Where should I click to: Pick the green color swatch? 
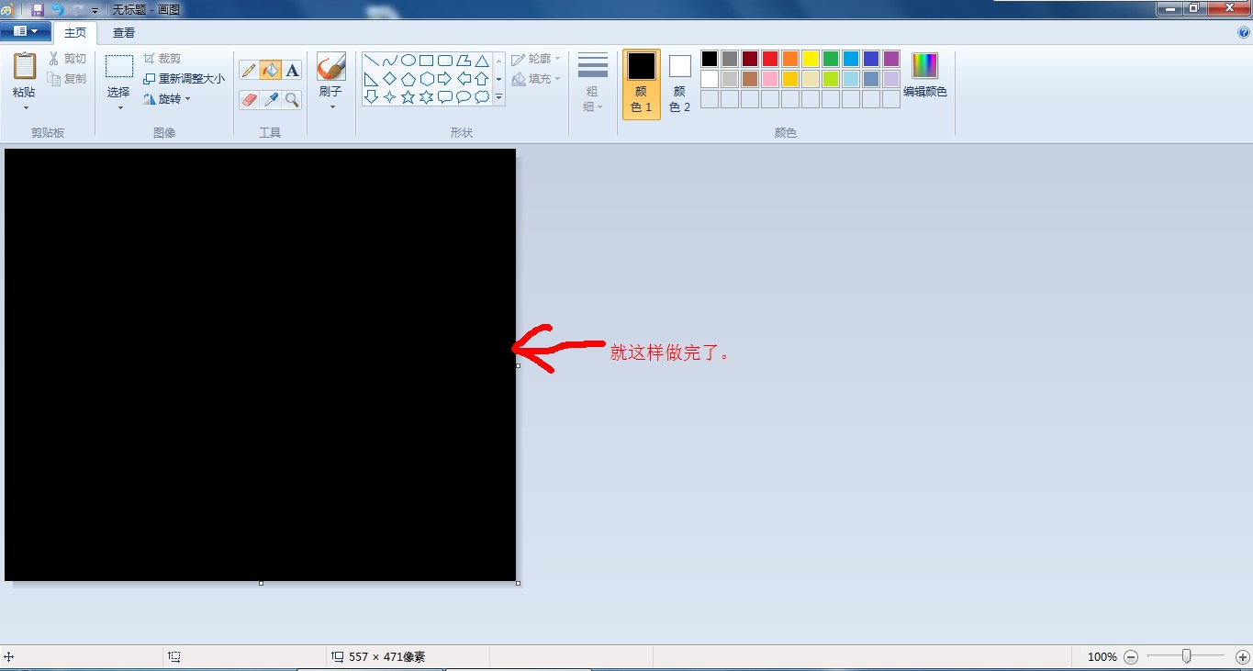point(831,59)
